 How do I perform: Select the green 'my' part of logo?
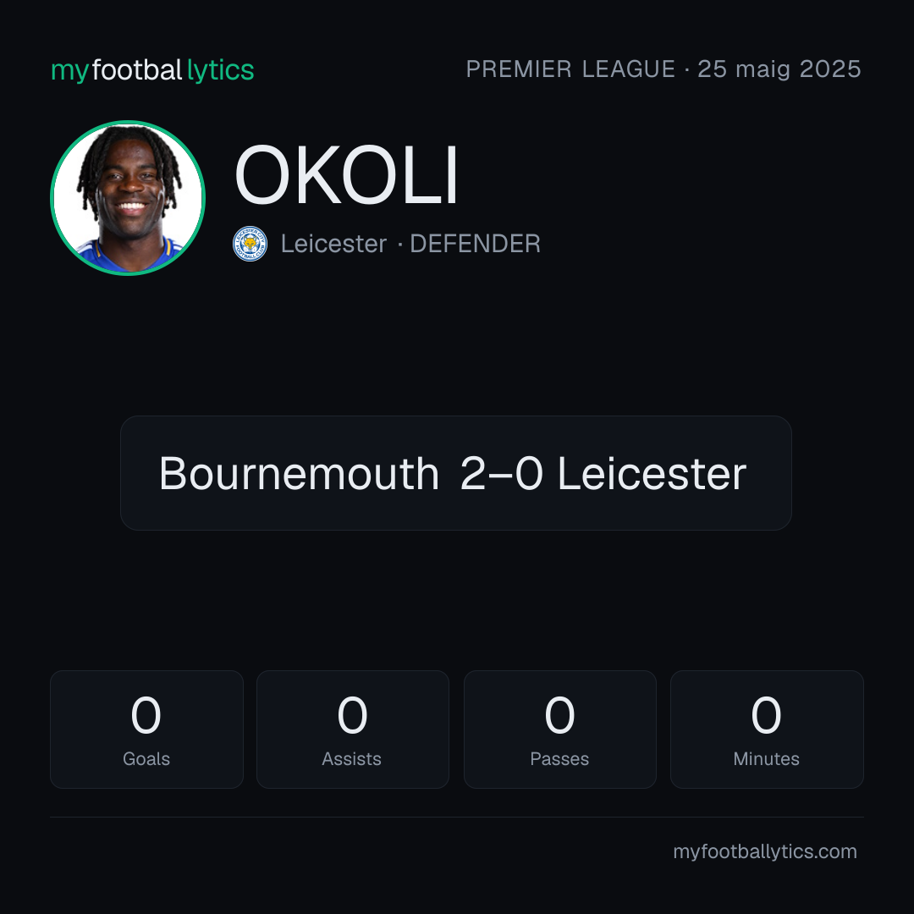click(70, 72)
